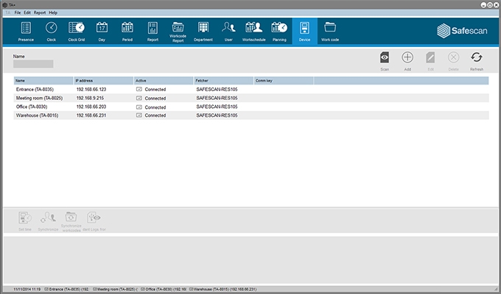This screenshot has height=294, width=501.
Task: Sort devices by the Name column header
Action: coord(43,79)
